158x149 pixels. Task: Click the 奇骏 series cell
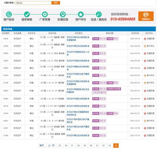(x=32, y=106)
